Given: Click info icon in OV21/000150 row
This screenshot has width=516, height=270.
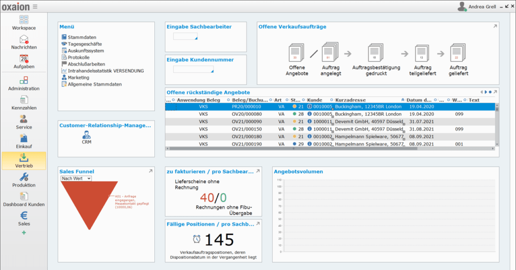Looking at the screenshot, I should [x=309, y=129].
